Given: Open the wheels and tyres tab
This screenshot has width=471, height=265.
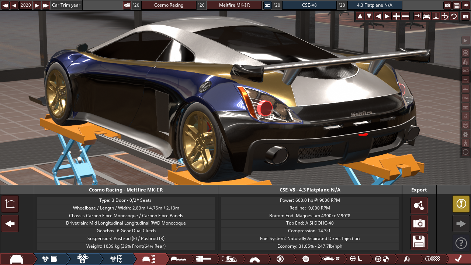Looking at the screenshot, I should coord(280,259).
